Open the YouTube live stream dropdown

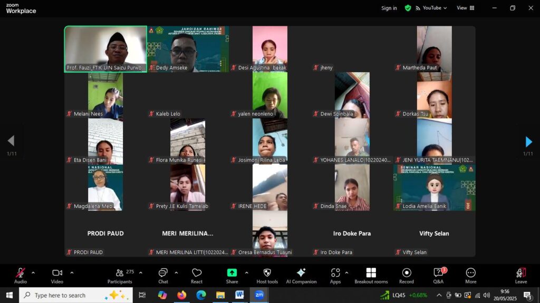click(431, 8)
